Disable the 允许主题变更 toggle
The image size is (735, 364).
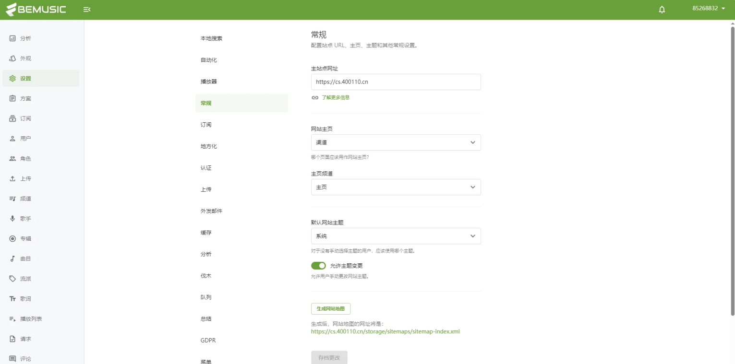(318, 265)
